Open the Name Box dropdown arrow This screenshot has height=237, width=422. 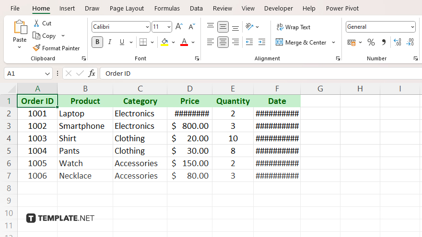(47, 74)
